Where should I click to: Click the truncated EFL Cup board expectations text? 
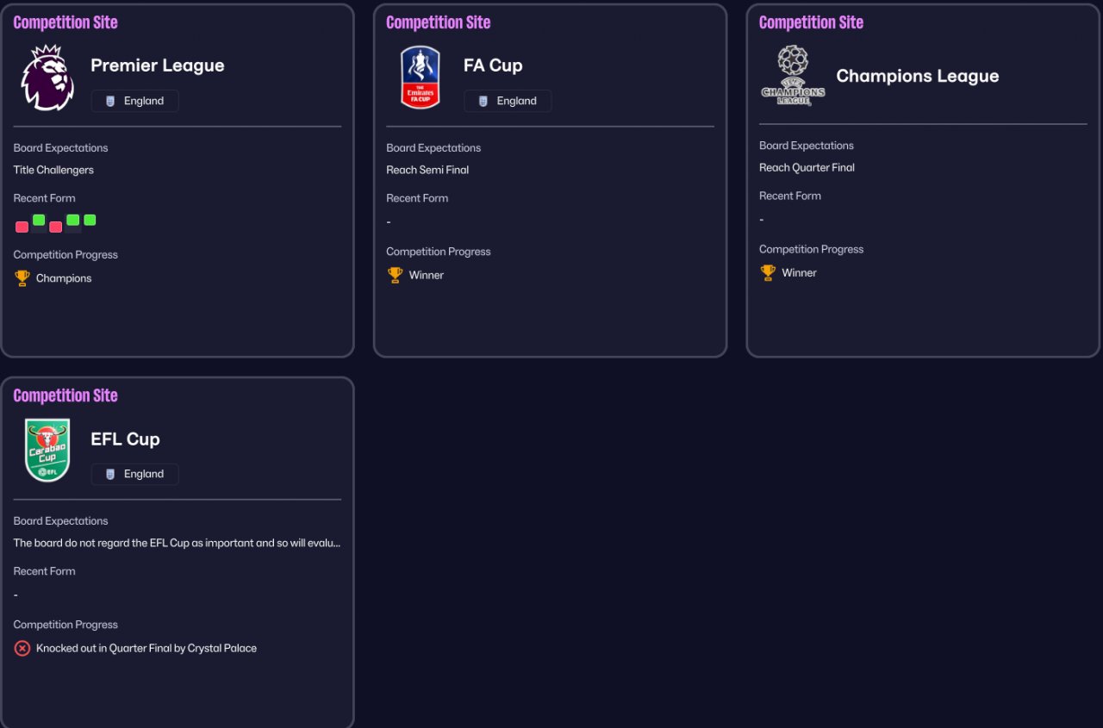[177, 543]
